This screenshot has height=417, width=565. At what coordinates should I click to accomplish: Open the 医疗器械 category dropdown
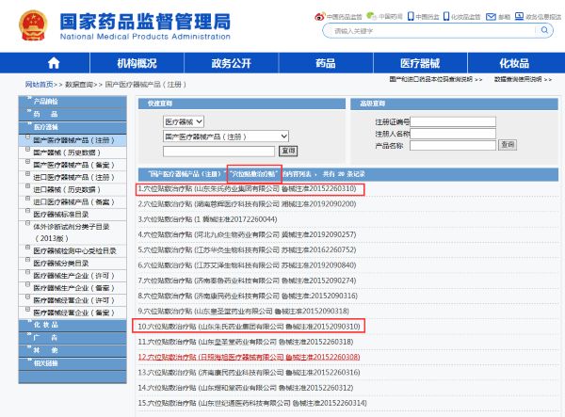[x=185, y=122]
